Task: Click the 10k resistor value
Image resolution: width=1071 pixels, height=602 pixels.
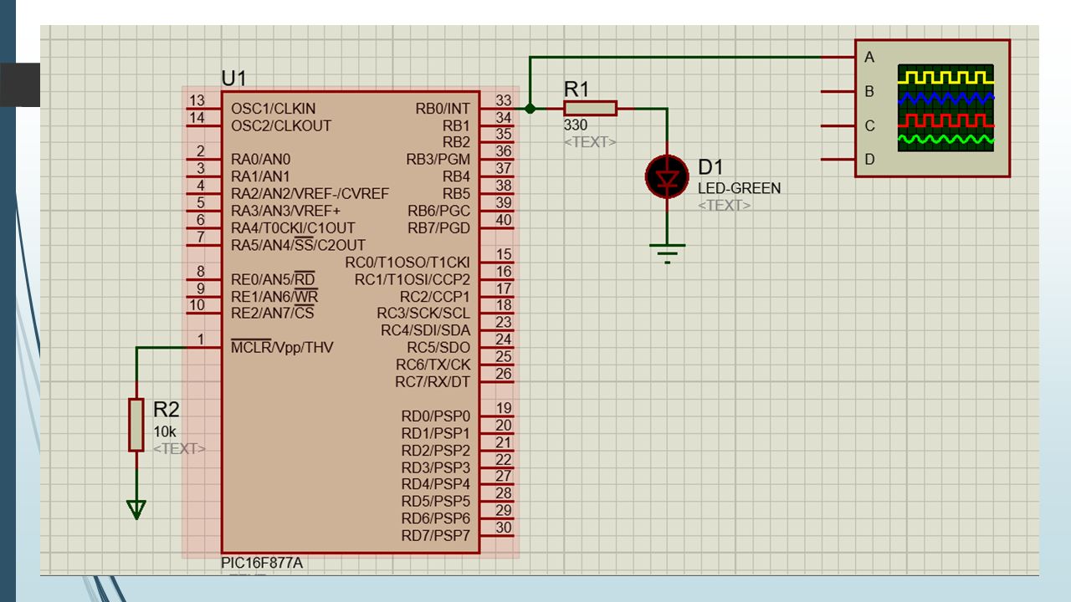Action: [164, 432]
